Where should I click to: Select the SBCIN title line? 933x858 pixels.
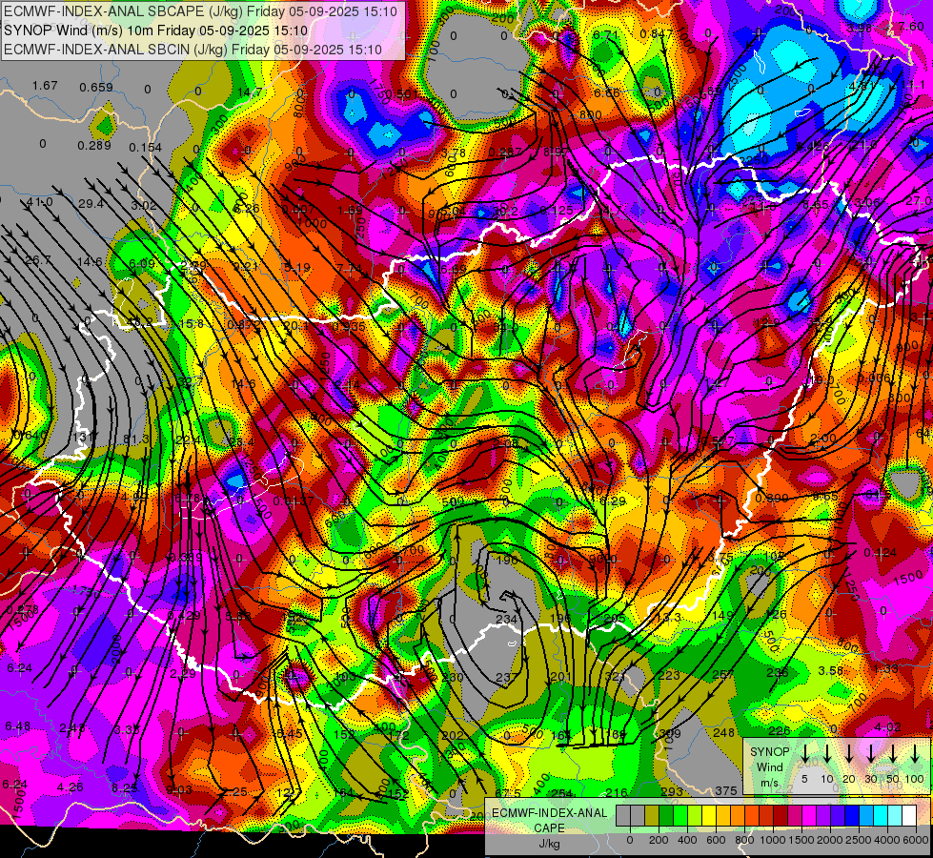(x=193, y=50)
